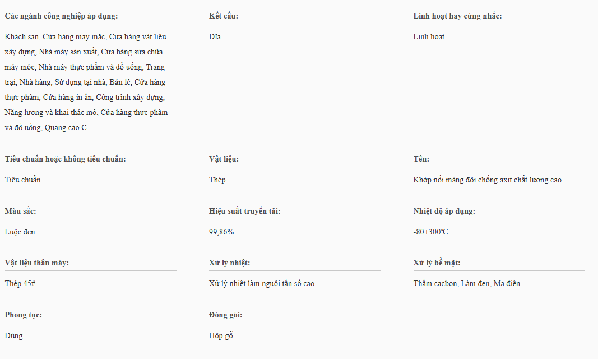Click the 'Đĩa' structure value
The image size is (598, 359).
(215, 37)
